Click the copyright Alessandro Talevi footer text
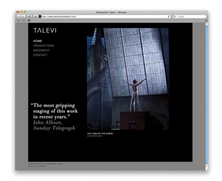222x181 pixels. point(46,164)
